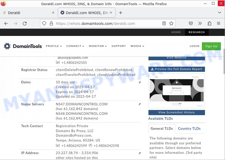This screenshot has height=160, width=225.
Task: Open the Extensions puzzle icon
Action: (x=209, y=23)
